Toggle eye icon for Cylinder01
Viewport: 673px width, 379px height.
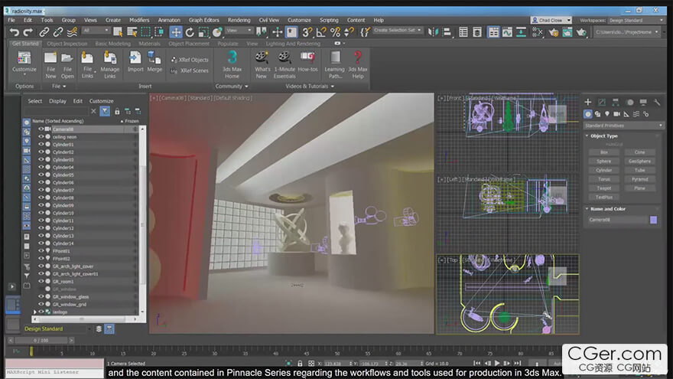(41, 145)
